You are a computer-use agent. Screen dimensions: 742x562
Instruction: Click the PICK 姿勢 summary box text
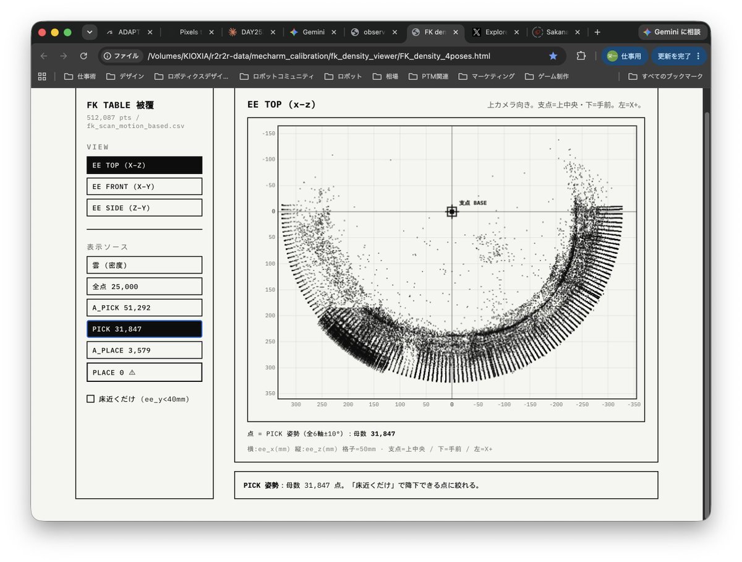(362, 485)
